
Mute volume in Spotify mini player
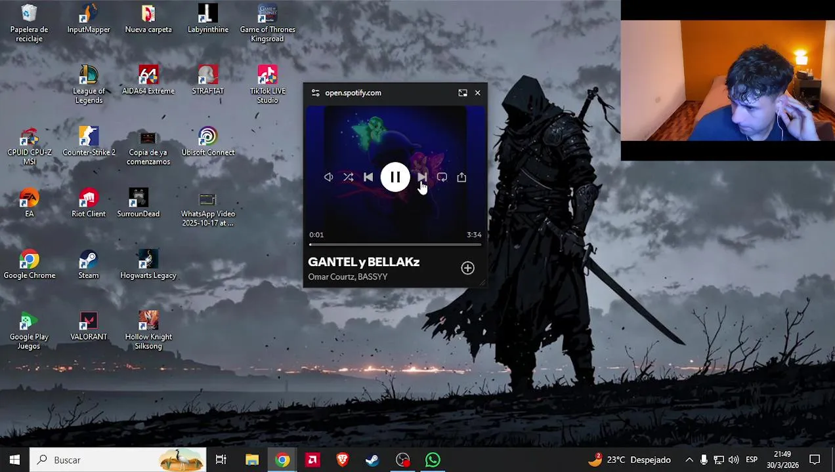[329, 177]
